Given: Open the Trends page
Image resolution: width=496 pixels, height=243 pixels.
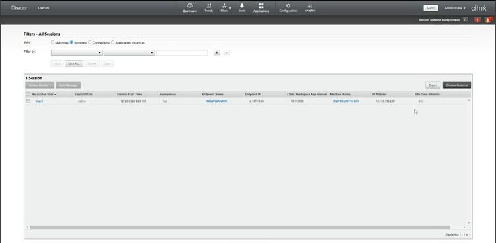Looking at the screenshot, I should tap(208, 7).
